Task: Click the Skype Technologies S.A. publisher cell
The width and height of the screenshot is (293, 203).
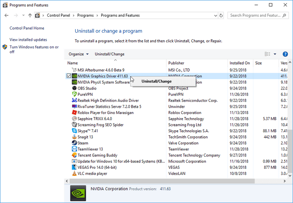Action: pyautogui.click(x=189, y=131)
